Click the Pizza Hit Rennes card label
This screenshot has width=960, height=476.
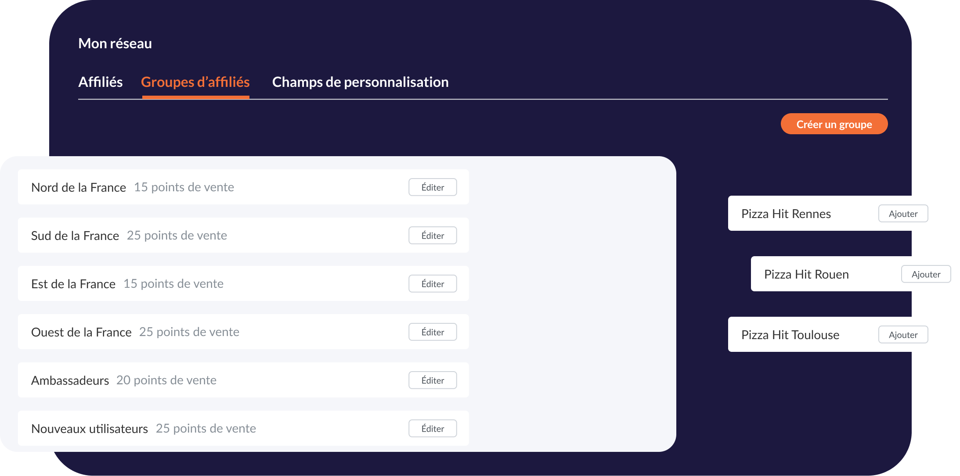[786, 214]
